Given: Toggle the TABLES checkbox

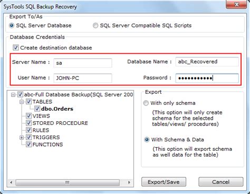Looking at the screenshot, I should point(28,102).
